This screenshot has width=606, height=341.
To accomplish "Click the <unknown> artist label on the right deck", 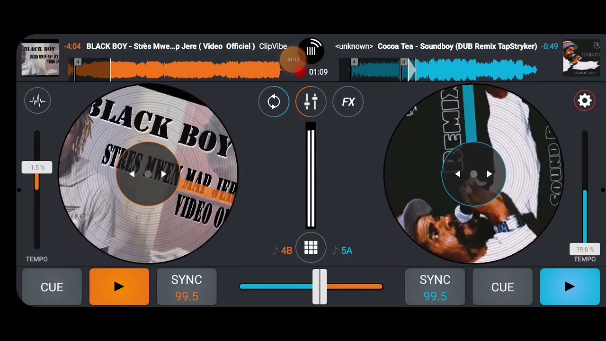I will click(354, 46).
